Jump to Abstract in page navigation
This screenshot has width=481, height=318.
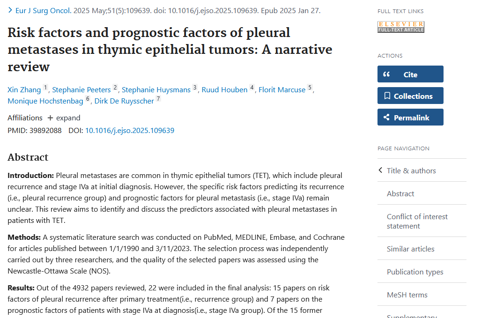tap(400, 193)
